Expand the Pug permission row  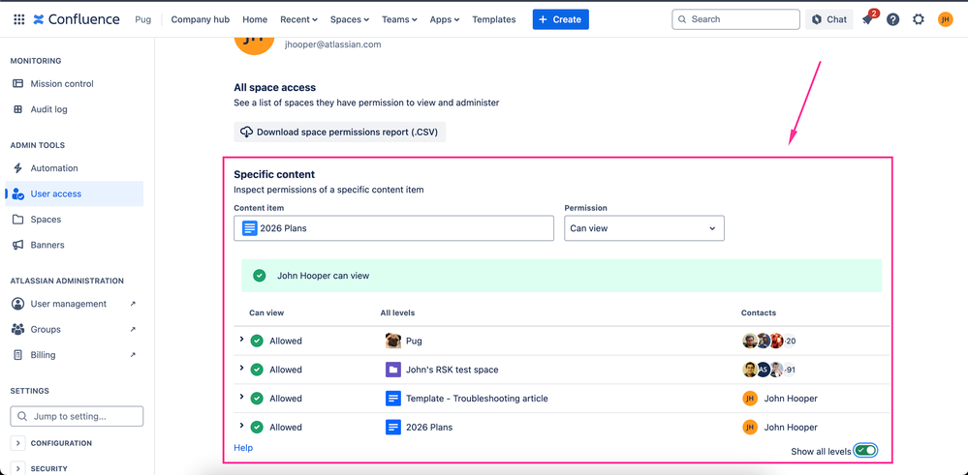(242, 339)
